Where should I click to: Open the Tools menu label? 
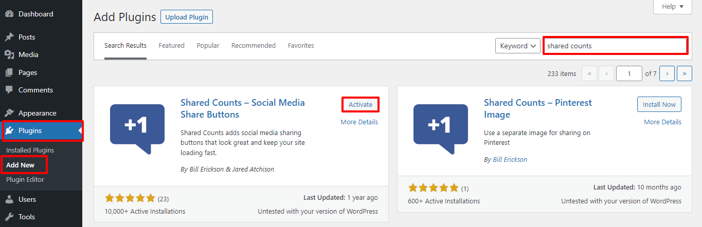(27, 217)
